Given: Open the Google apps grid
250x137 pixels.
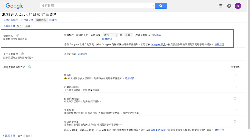Looking at the screenshot, I should [x=220, y=6].
